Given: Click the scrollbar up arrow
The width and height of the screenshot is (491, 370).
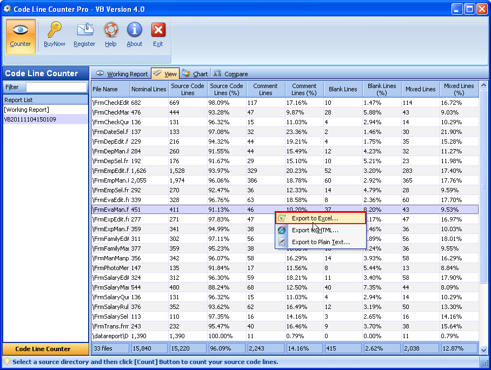Looking at the screenshot, I should point(483,85).
